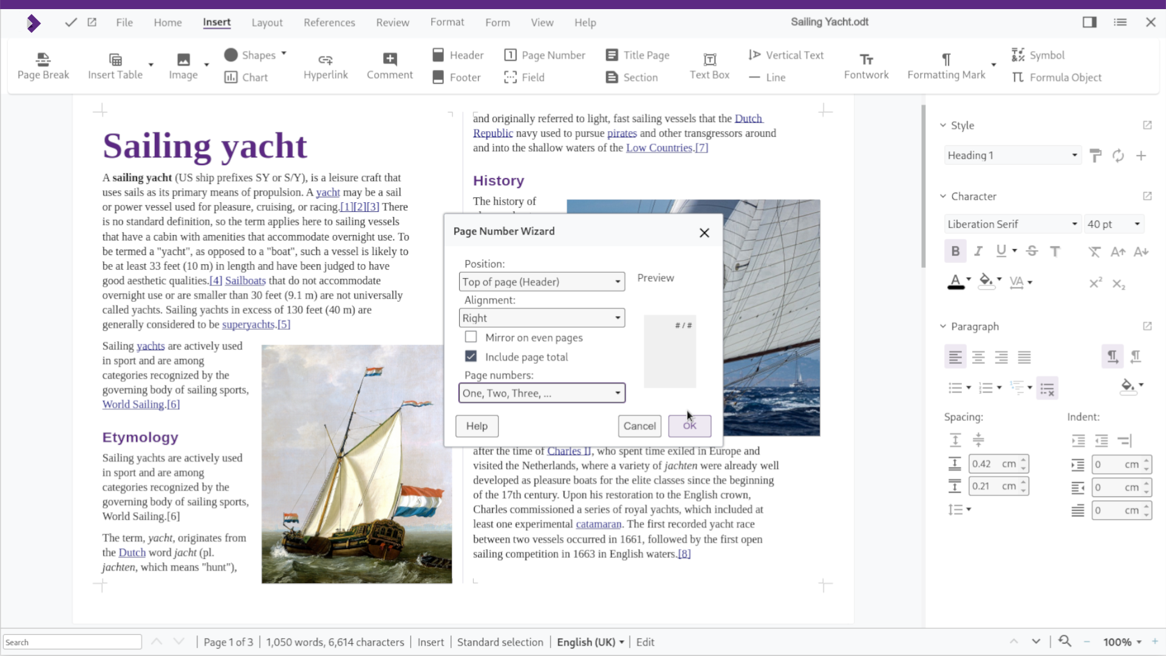Viewport: 1166px width, 656px height.
Task: Set left-to-right text direction
Action: pyautogui.click(x=1113, y=357)
